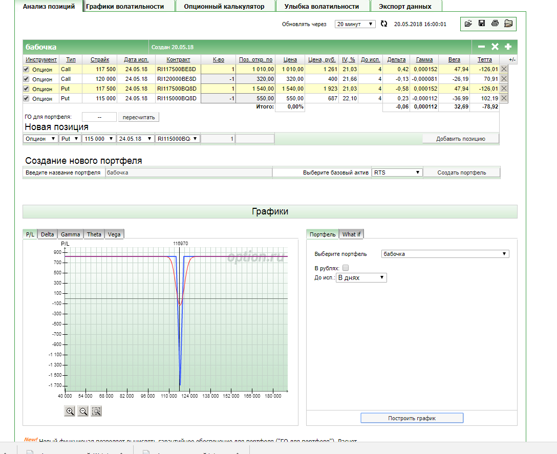Click the open portfolio folder icon
The height and width of the screenshot is (454, 557).
coord(468,24)
